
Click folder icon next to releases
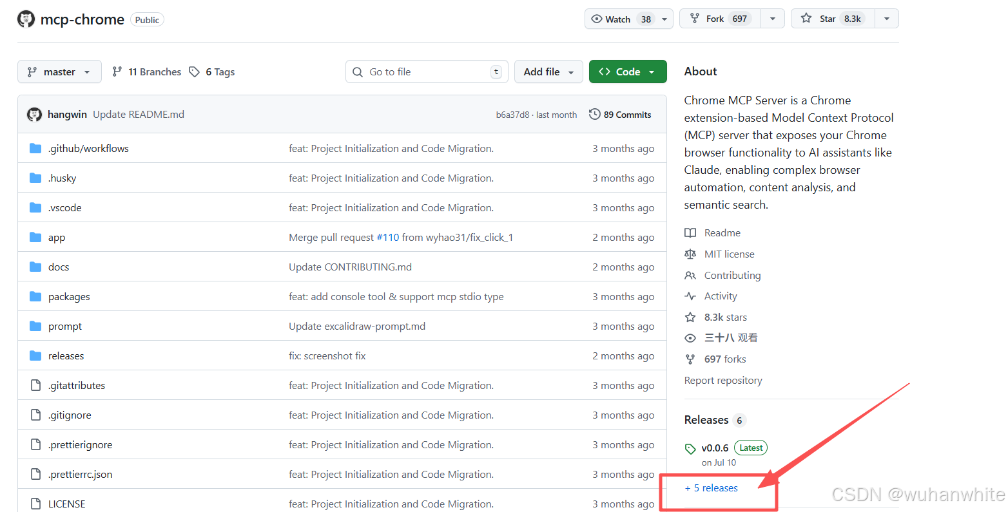click(35, 356)
